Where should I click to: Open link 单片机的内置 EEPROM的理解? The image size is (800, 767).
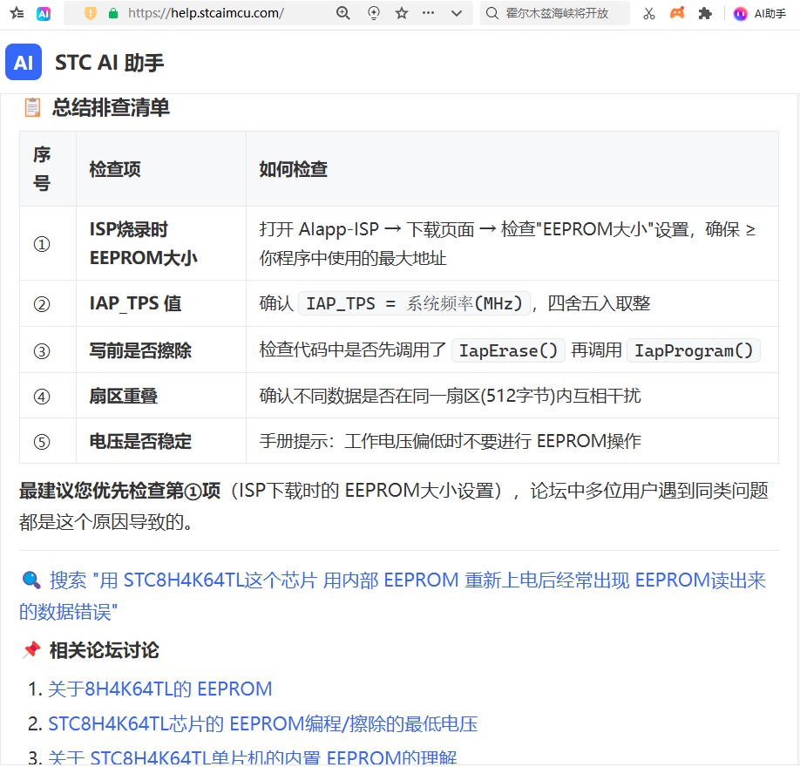(x=253, y=757)
